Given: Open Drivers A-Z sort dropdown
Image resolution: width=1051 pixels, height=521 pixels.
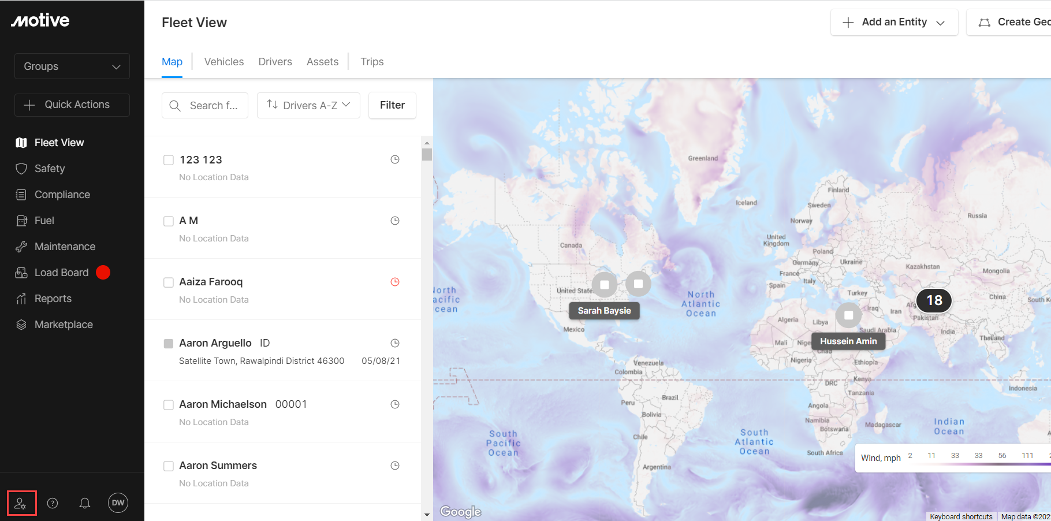Looking at the screenshot, I should coord(308,105).
